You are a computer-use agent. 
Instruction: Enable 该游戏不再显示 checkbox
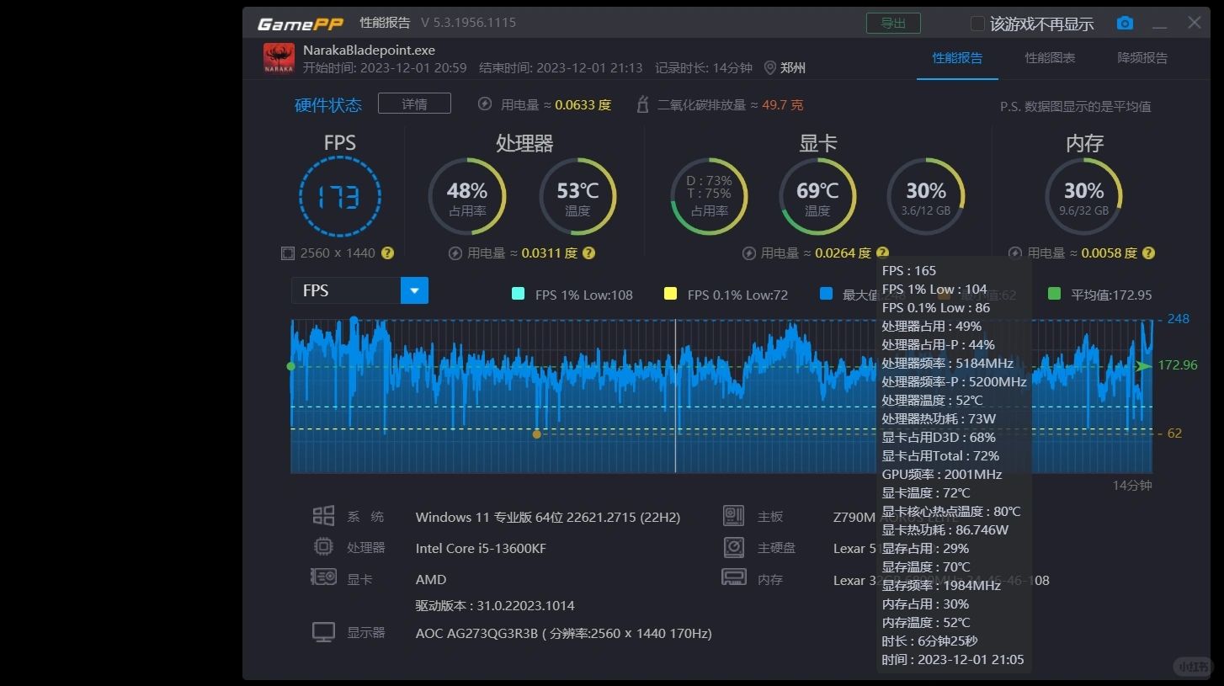click(x=977, y=24)
